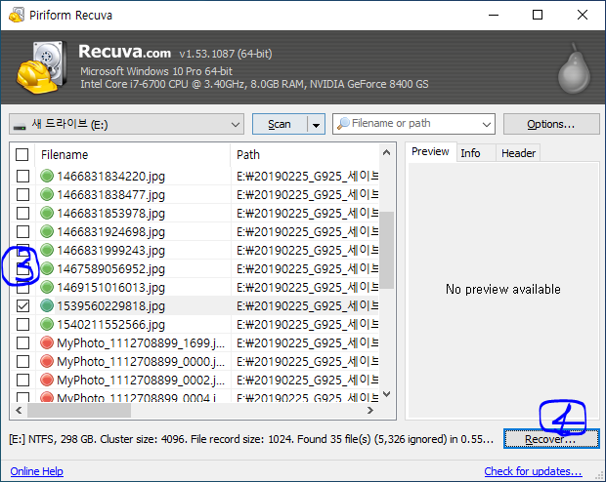The height and width of the screenshot is (482, 606).
Task: Select the file name 1539560229818.jpg
Action: 110,306
